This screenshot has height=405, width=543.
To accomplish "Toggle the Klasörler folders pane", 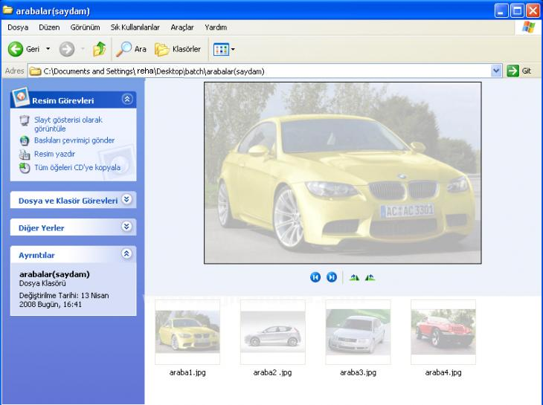I will (x=178, y=49).
